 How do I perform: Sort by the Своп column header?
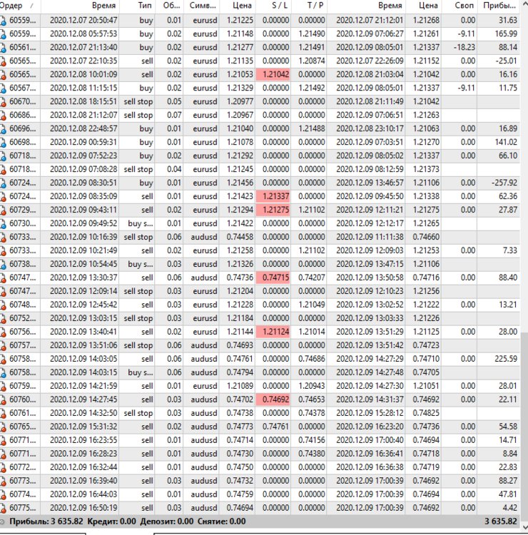(x=459, y=6)
